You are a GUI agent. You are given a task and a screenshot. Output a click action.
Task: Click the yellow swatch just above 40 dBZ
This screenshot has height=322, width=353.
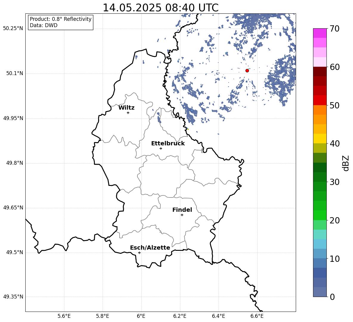point(320,139)
